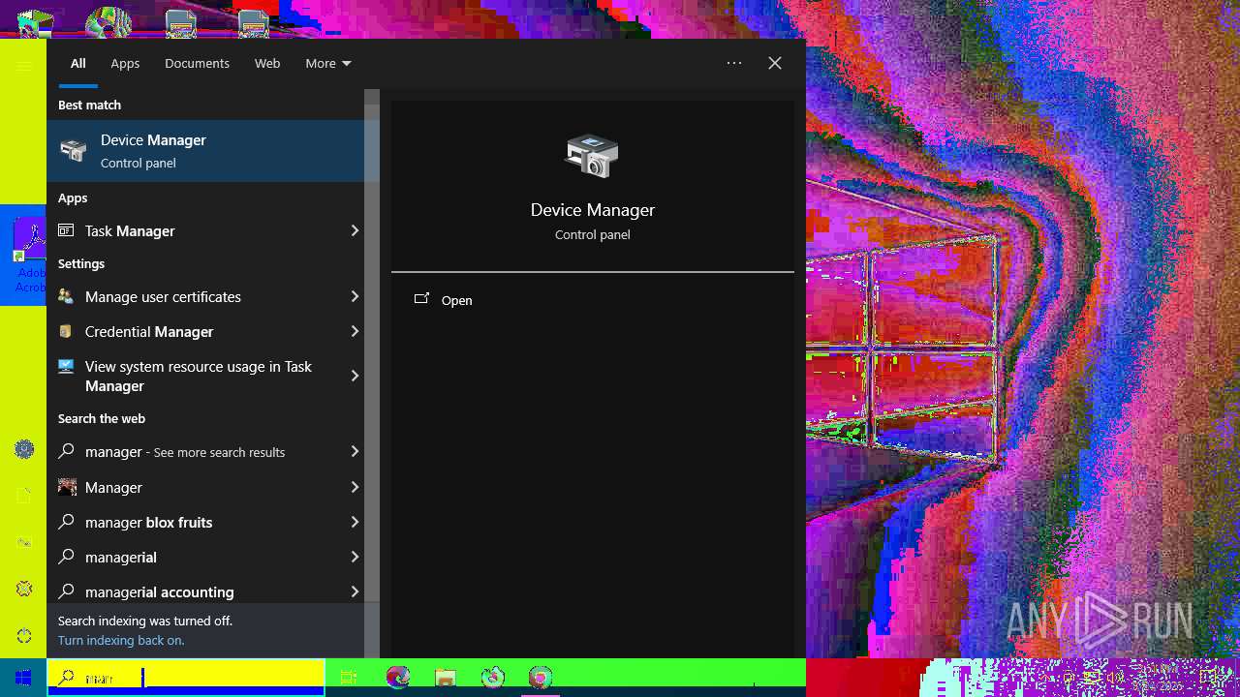Click 'Device Manager' title in preview pane

pos(593,210)
